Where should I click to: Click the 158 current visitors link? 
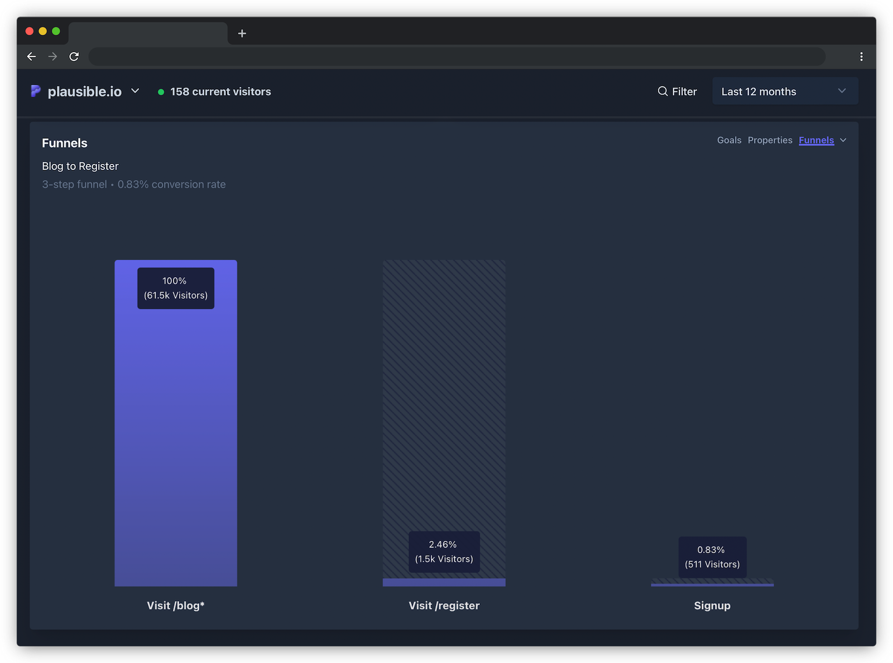(x=220, y=91)
